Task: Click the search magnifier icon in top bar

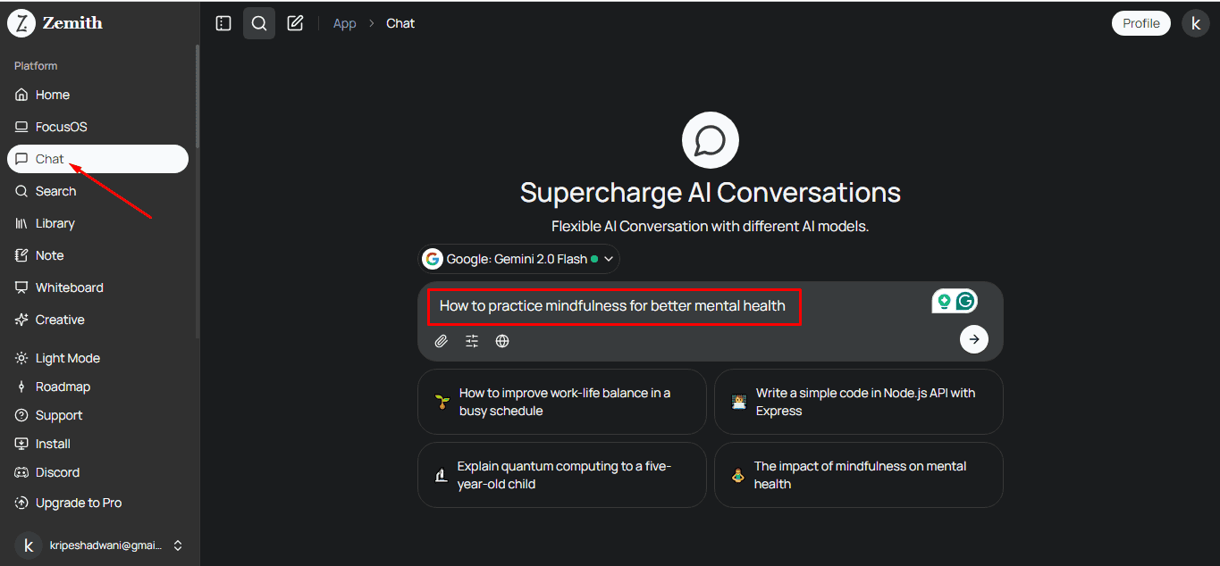Action: [x=259, y=23]
